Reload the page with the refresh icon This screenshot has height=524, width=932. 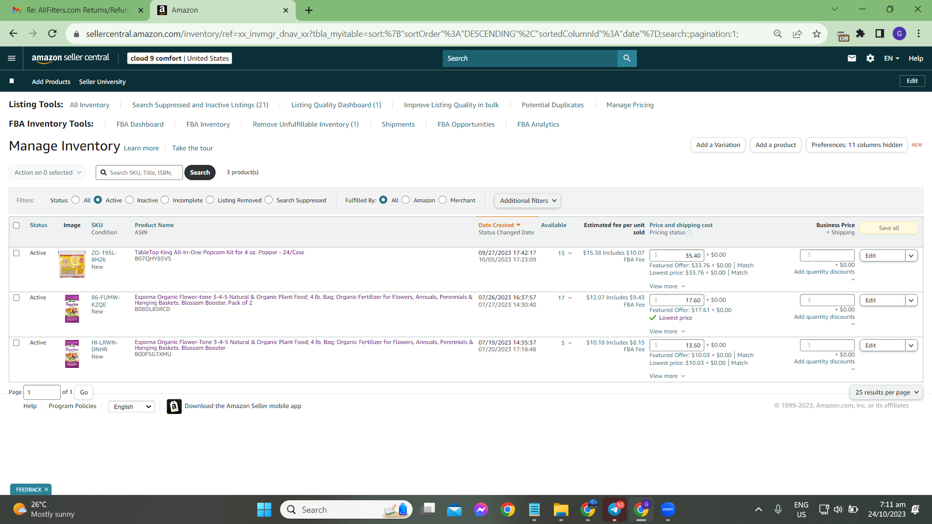click(52, 33)
